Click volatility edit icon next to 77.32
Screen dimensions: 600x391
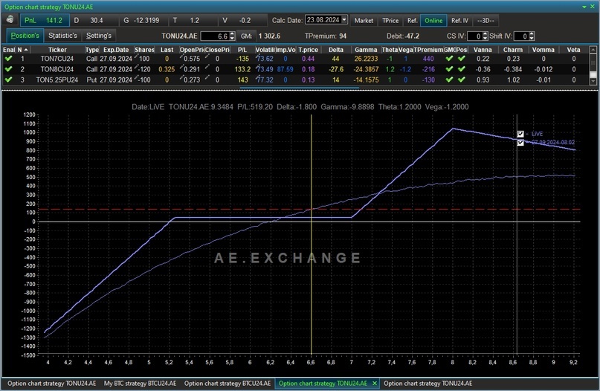coord(257,78)
